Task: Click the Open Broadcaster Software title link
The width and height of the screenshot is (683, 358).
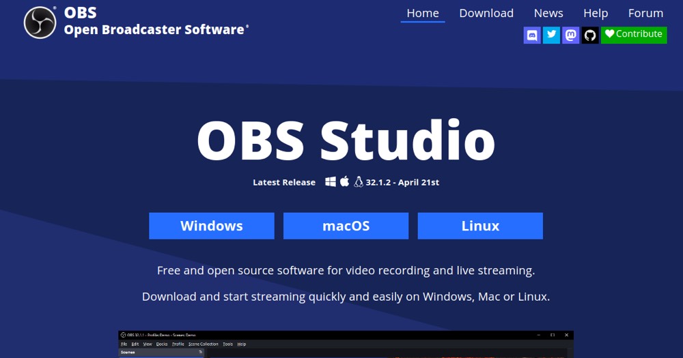Action: (154, 29)
